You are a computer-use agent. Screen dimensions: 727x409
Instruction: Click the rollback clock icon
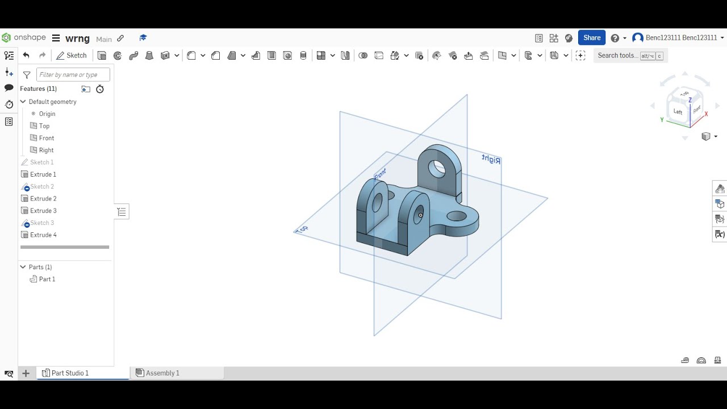(100, 89)
